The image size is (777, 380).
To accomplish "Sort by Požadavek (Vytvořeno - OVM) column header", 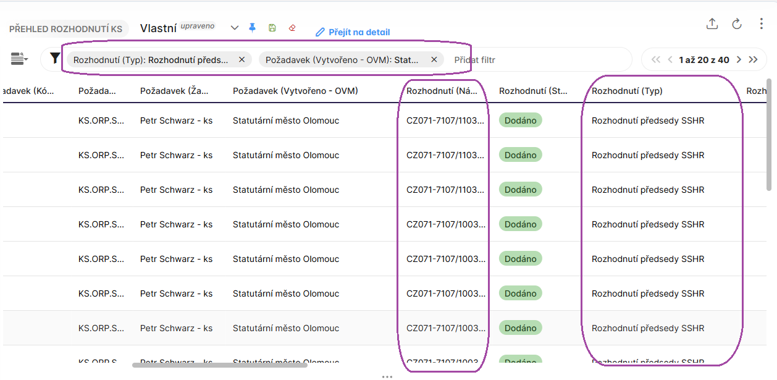I will pyautogui.click(x=295, y=91).
